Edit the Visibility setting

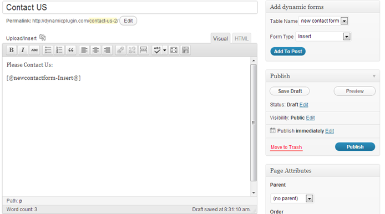click(310, 118)
